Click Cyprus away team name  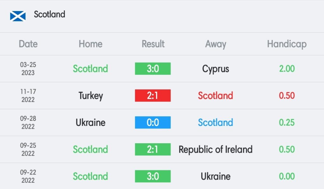coord(215,69)
